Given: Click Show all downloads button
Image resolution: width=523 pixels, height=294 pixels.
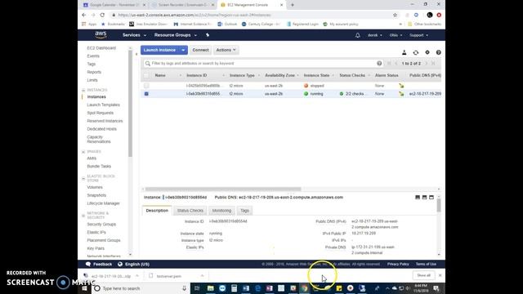Looking at the screenshot, I should (x=423, y=275).
